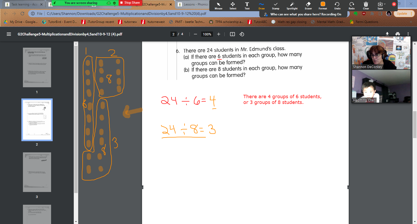This screenshot has width=417, height=224.
Task: Open Mental Math: Grad... bookmark
Action: coord(328,22)
